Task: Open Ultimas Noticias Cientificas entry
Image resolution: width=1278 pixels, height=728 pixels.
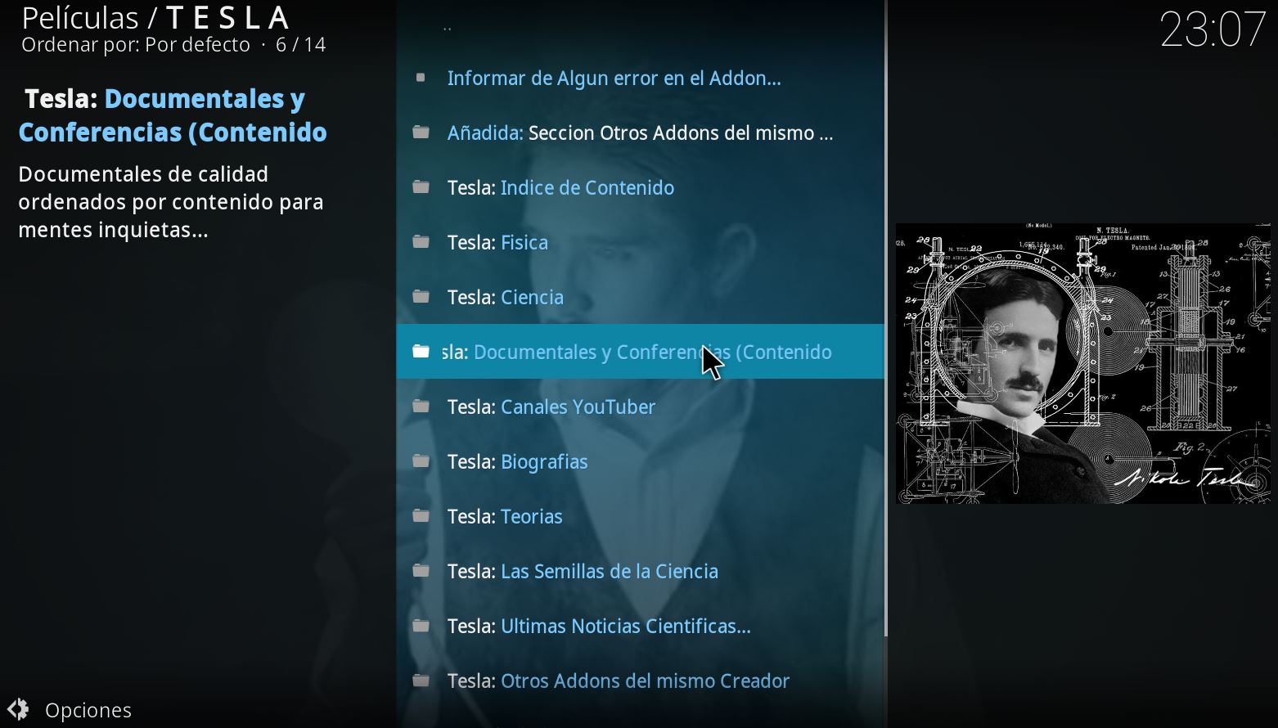Action: pos(640,626)
